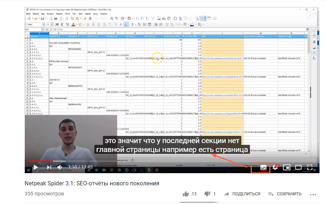326x204 pixels.
Task: Mute the video player volume
Action: coord(60,167)
